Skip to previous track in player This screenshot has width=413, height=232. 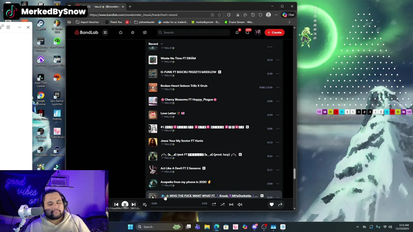click(x=116, y=204)
